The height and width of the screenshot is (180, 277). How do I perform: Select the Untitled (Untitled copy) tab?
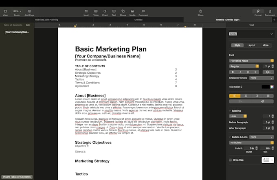tap(228, 20)
